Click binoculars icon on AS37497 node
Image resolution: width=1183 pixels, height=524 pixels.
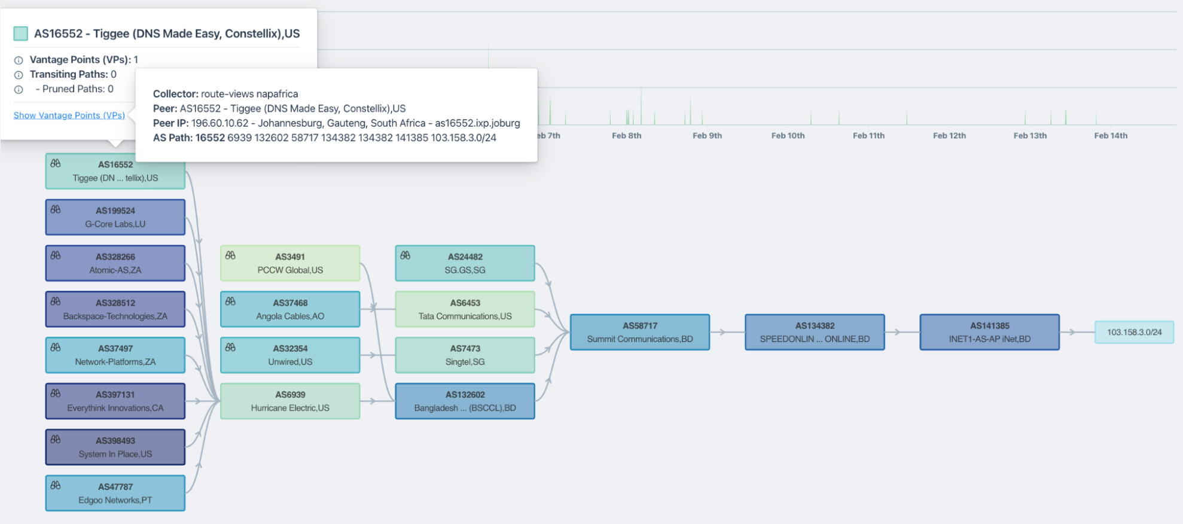click(x=56, y=347)
